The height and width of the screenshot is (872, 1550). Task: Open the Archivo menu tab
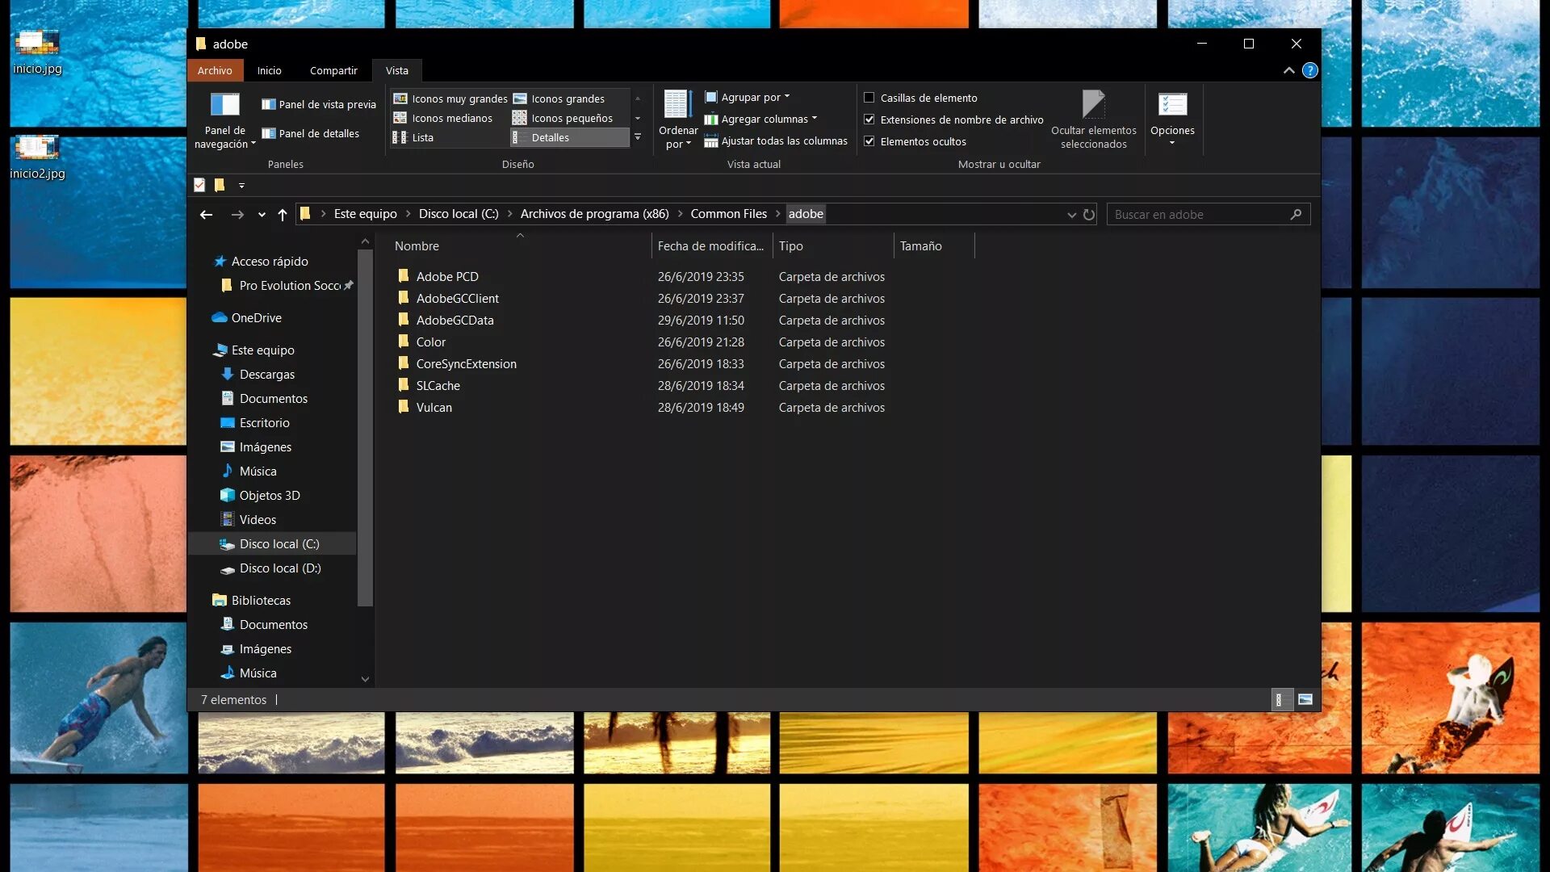click(x=215, y=71)
